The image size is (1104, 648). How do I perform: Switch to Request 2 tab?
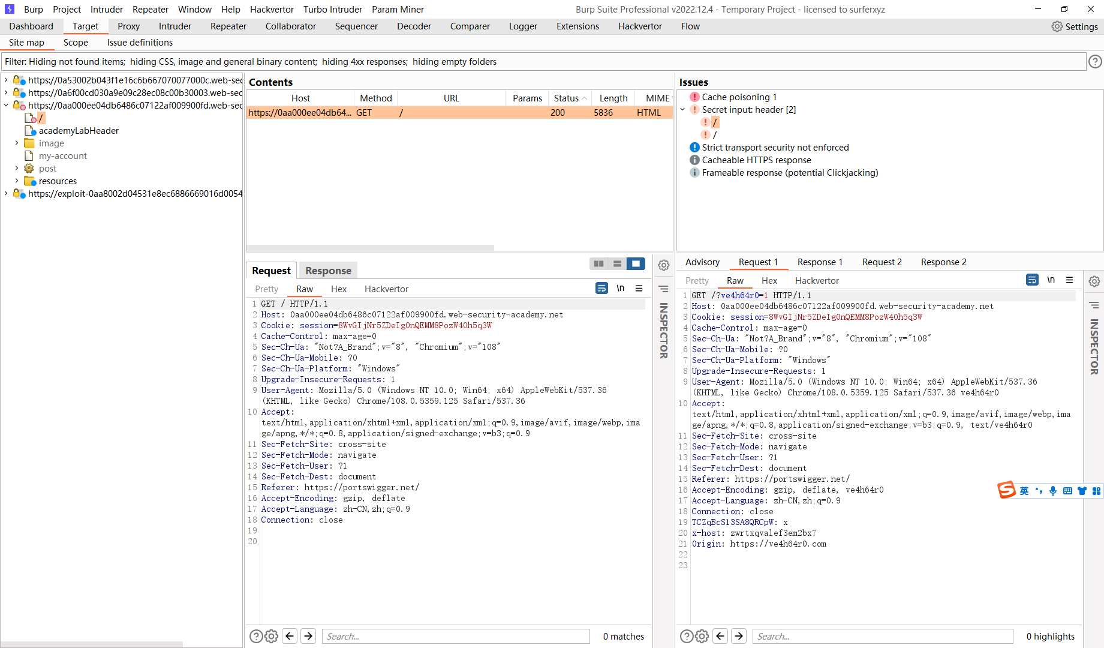[x=882, y=262]
